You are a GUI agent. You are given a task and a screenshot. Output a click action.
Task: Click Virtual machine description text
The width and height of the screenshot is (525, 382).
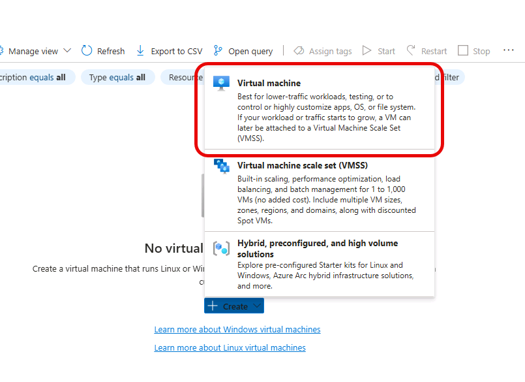tap(327, 118)
